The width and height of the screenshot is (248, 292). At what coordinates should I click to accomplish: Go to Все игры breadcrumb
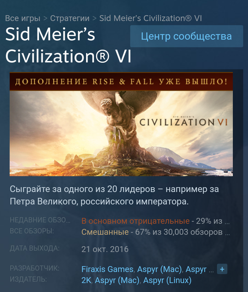point(23,18)
